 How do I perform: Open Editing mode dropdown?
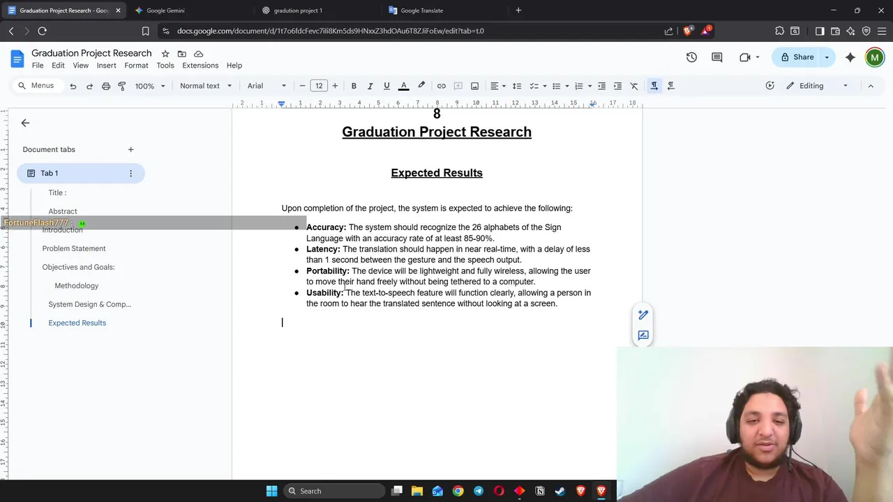817,86
